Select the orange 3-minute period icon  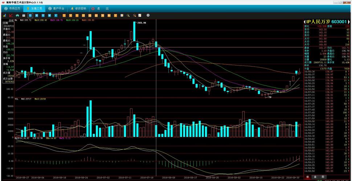tap(70, 16)
